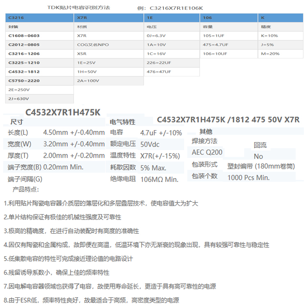This screenshot has width=308, height=308.
Task: Click feature line 7 about 电解电容器领域
Action: point(110,286)
